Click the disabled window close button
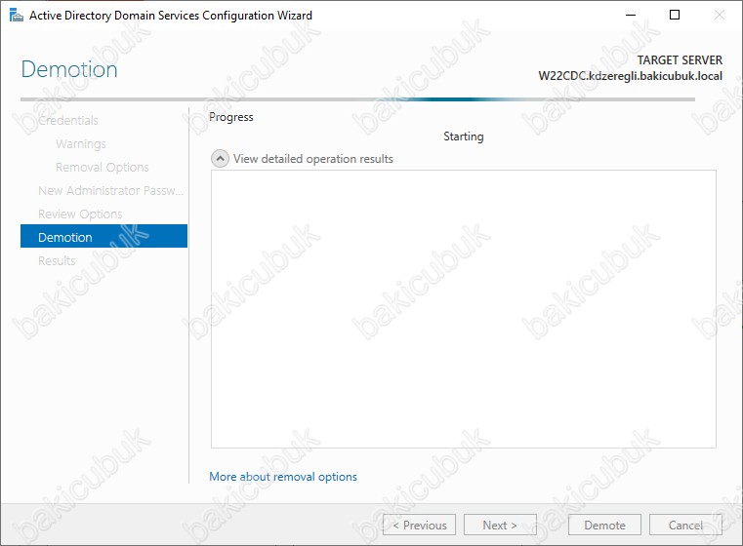This screenshot has height=546, width=743. pyautogui.click(x=719, y=16)
